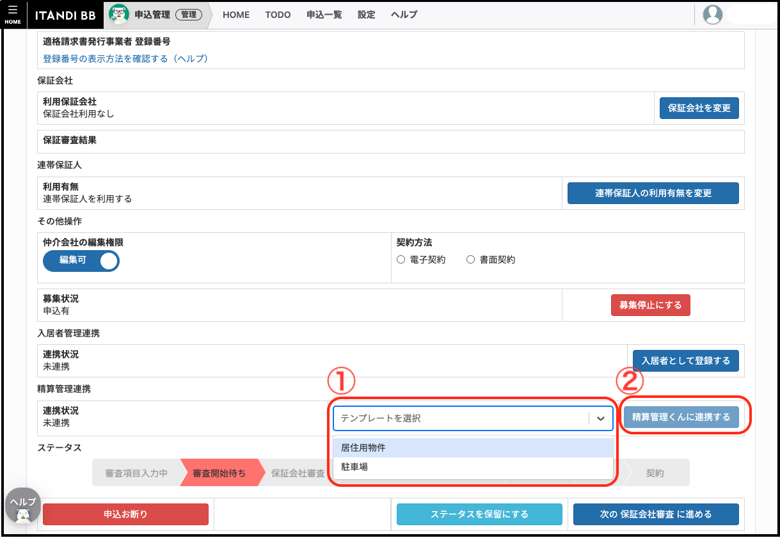Select the 書面契約 radio button
Image resolution: width=780 pixels, height=538 pixels.
(471, 260)
